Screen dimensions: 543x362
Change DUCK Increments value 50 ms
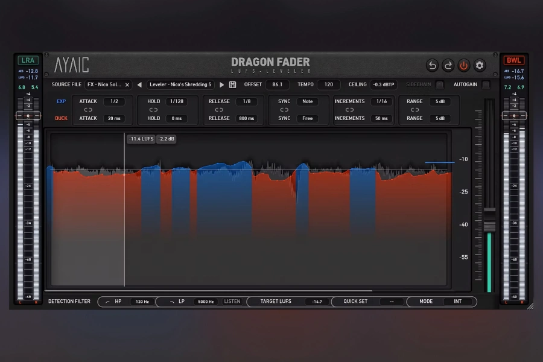[x=382, y=118]
